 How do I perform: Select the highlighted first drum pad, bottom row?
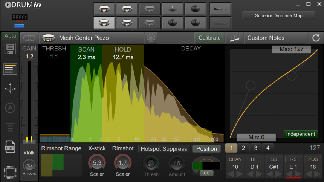[x=104, y=23]
